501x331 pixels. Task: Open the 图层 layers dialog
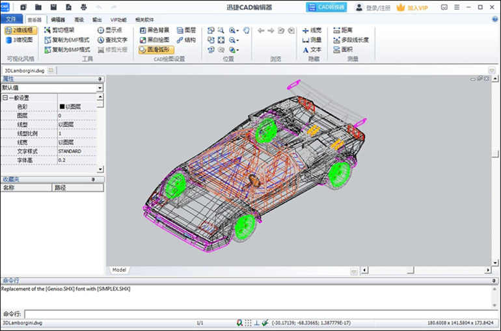click(186, 31)
